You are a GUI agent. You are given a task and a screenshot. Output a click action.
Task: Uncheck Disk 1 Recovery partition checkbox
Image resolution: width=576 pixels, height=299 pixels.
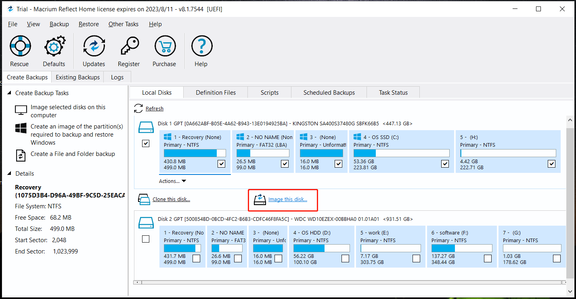click(221, 164)
